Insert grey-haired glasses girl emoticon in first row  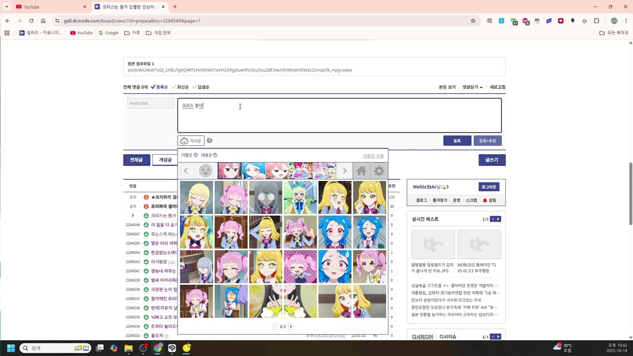point(266,197)
